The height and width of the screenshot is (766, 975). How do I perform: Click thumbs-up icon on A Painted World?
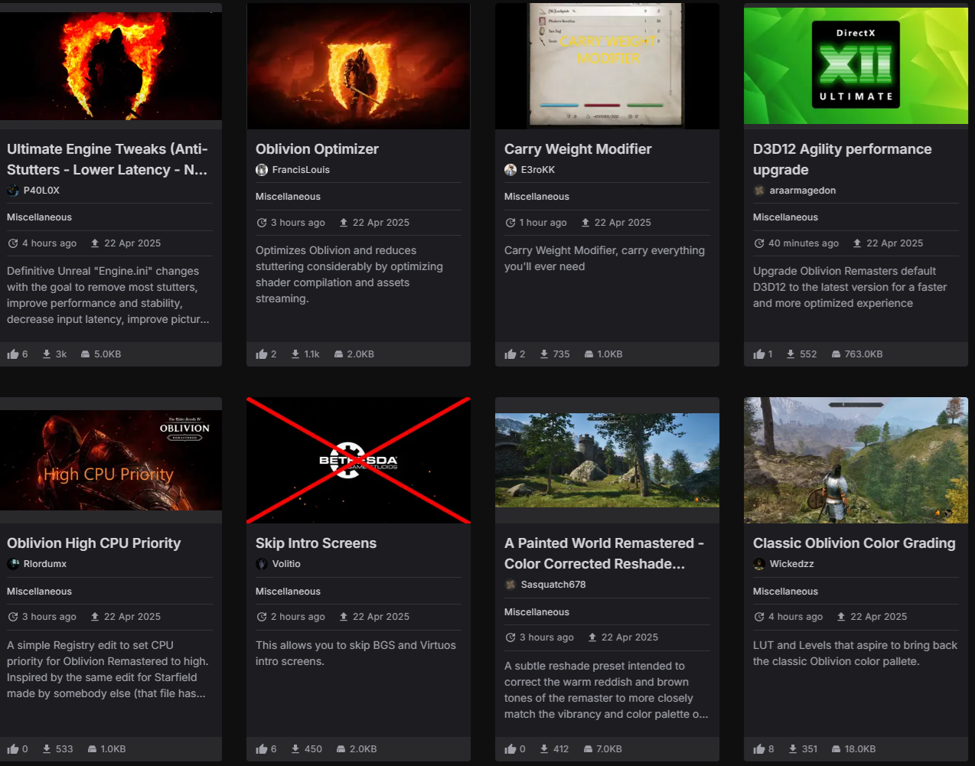point(510,749)
